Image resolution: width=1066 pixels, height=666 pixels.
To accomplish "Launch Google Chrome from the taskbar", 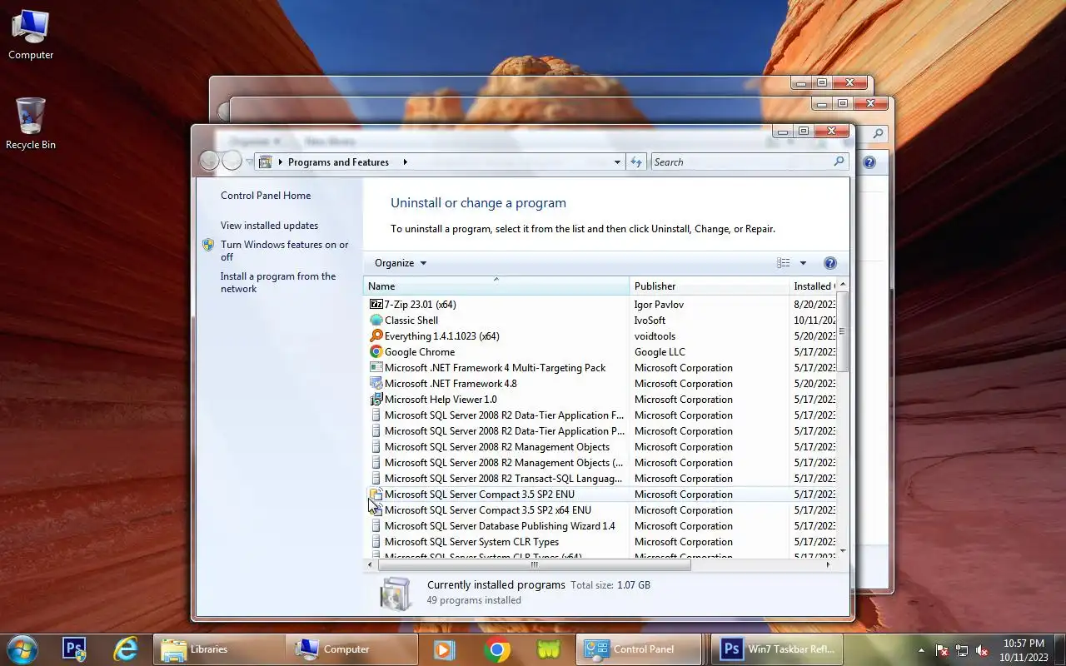I will [x=497, y=649].
